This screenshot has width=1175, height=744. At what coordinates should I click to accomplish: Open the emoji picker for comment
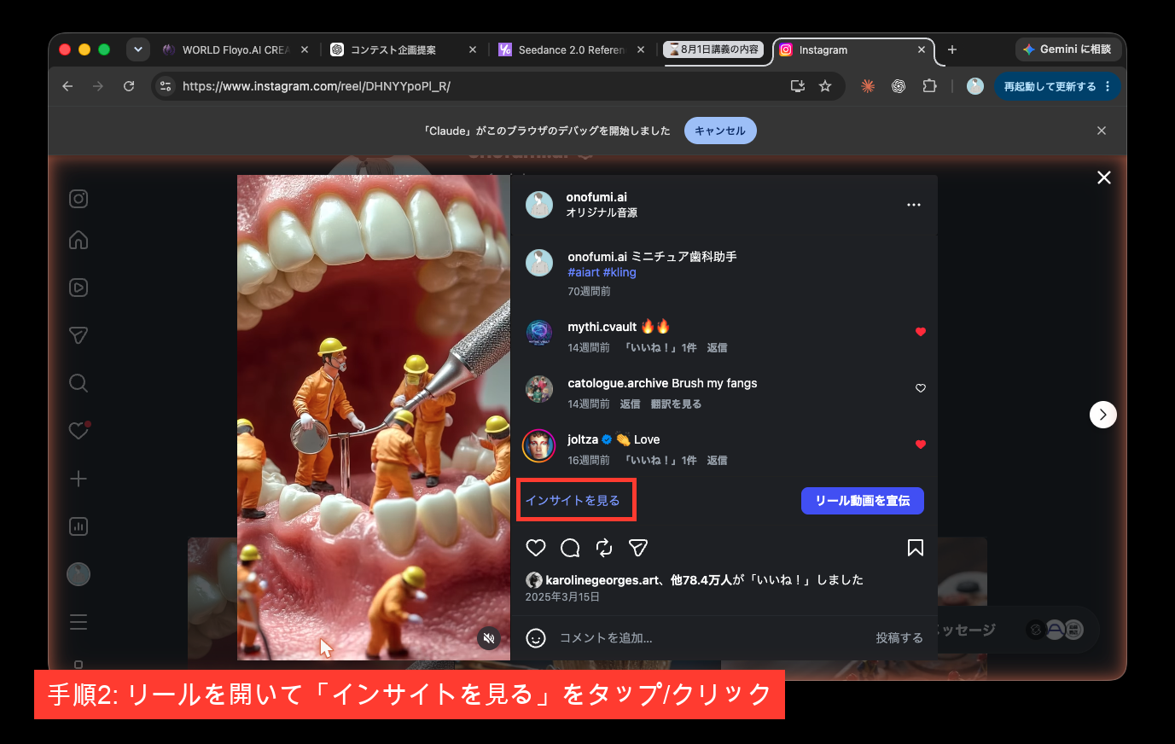[x=536, y=638]
